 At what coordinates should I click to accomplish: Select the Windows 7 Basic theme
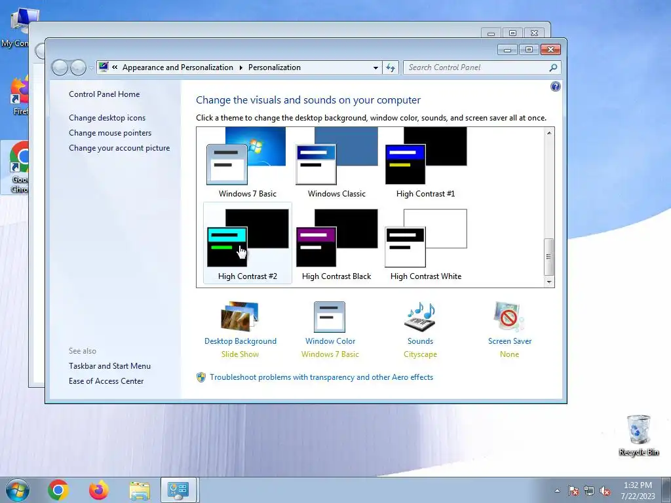(x=247, y=163)
